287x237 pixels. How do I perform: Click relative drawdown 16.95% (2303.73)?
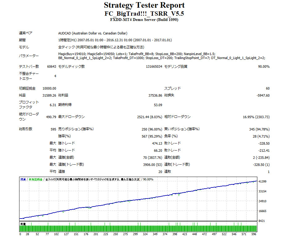point(256,117)
